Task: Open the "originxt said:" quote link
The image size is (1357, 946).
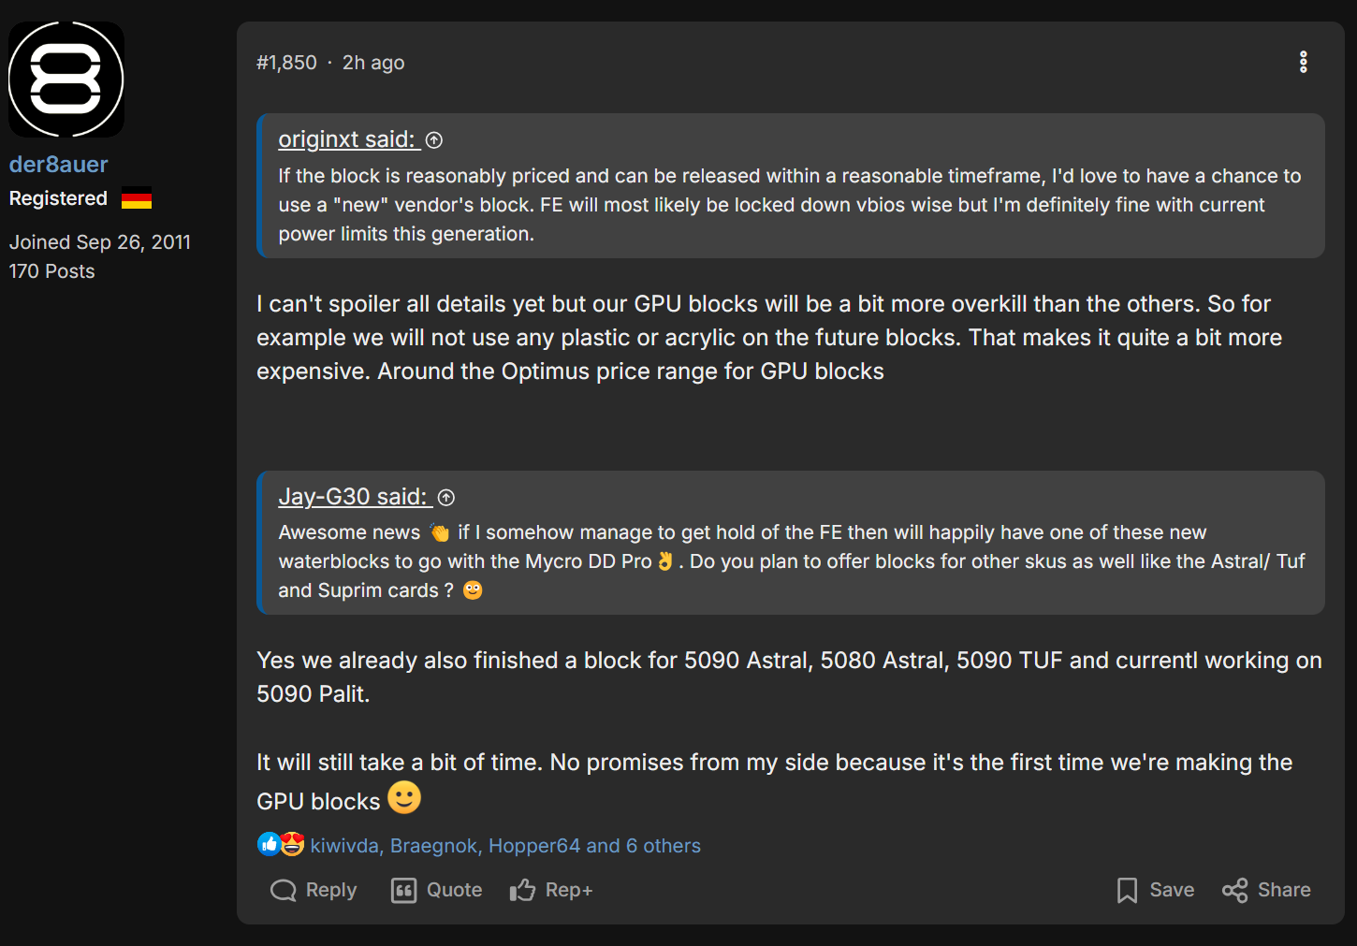Action: coord(346,139)
